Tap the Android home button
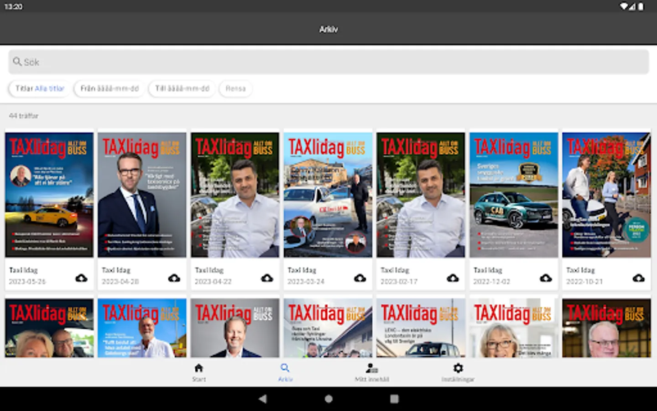The image size is (657, 411). [328, 399]
